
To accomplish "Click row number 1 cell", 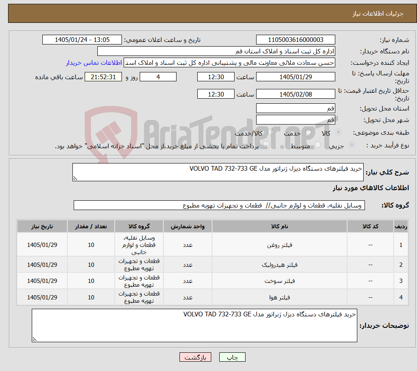I will [401, 245].
